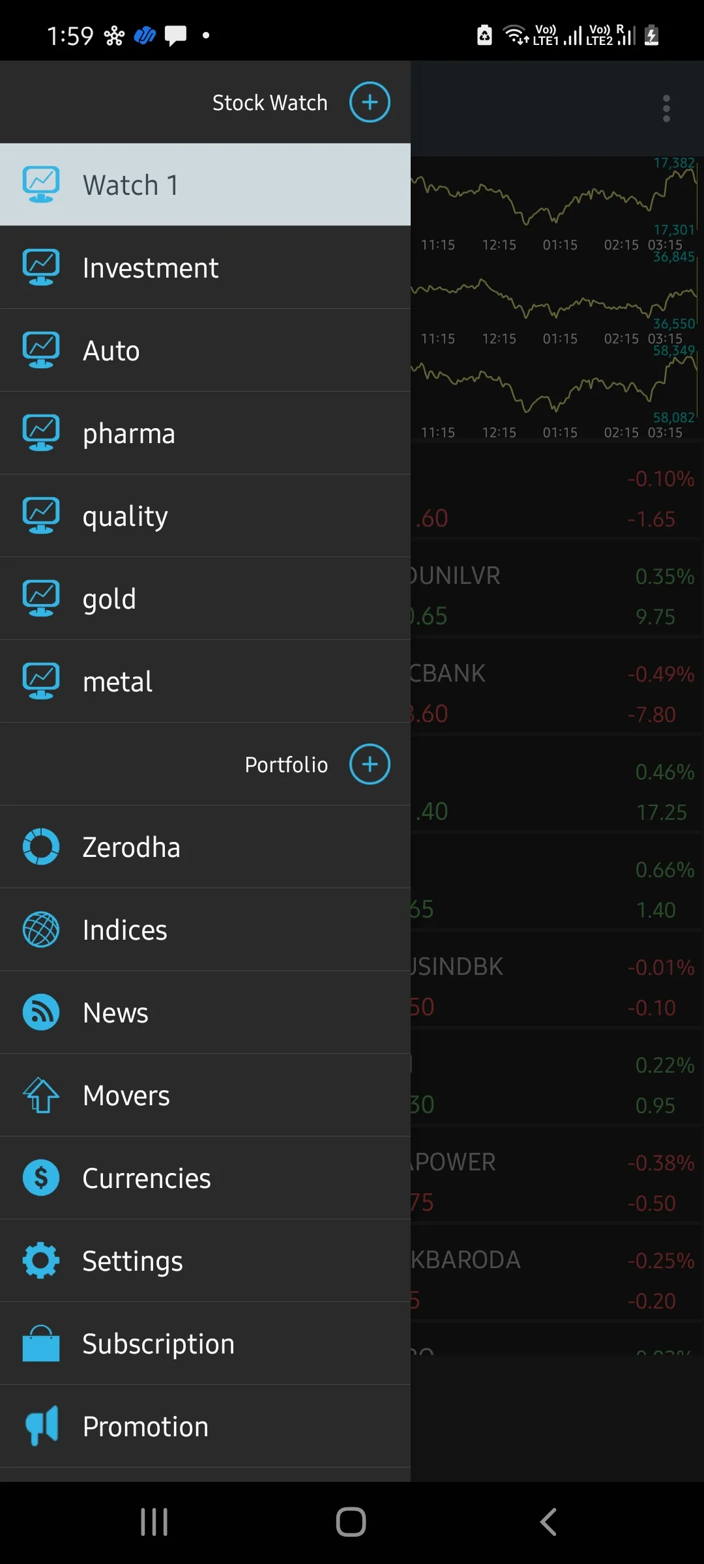Select the quality watchlist
Screen dimensions: 704x1564
[125, 516]
